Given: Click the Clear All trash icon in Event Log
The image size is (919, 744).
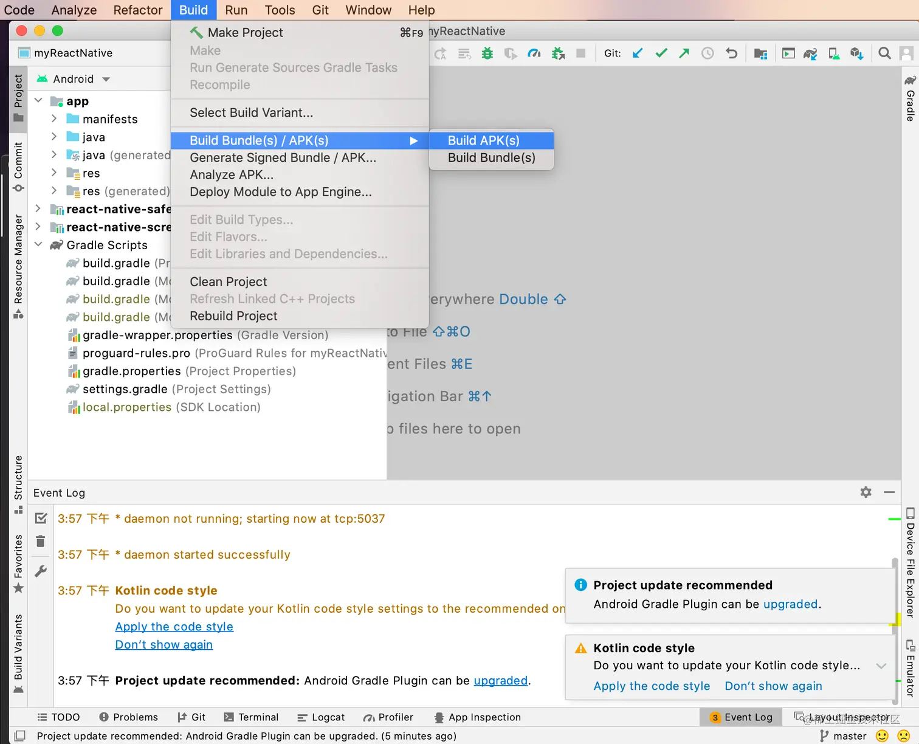Looking at the screenshot, I should click(x=41, y=541).
